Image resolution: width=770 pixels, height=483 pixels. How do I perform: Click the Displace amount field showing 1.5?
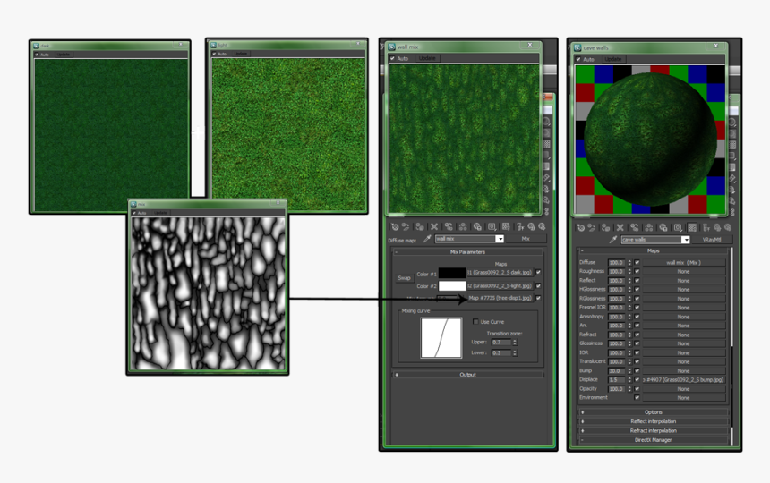616,379
